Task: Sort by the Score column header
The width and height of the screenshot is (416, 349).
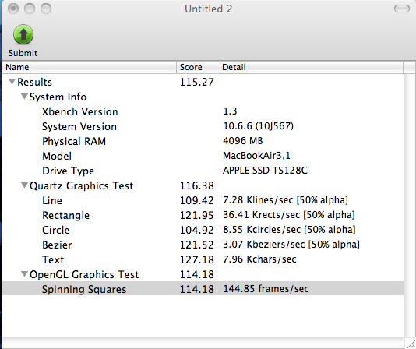Action: (x=199, y=67)
